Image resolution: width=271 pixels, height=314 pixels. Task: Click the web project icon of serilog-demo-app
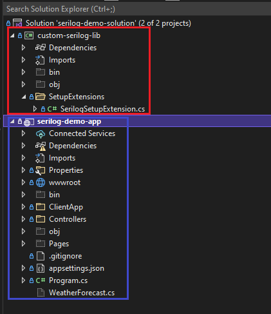tap(29, 122)
